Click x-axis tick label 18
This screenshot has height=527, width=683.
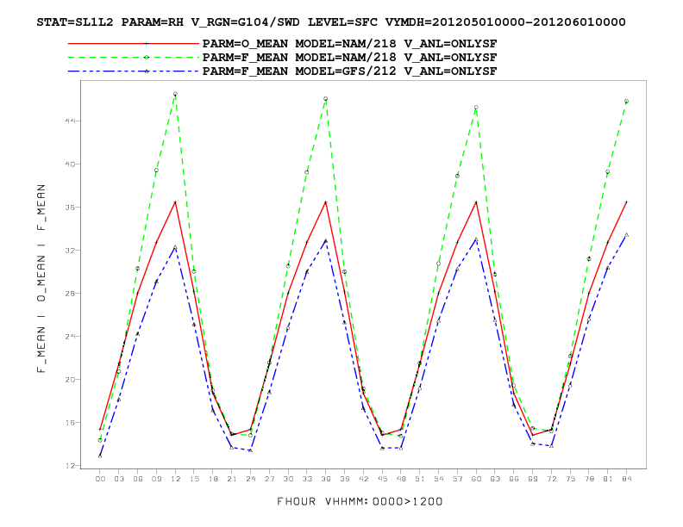[x=213, y=479]
